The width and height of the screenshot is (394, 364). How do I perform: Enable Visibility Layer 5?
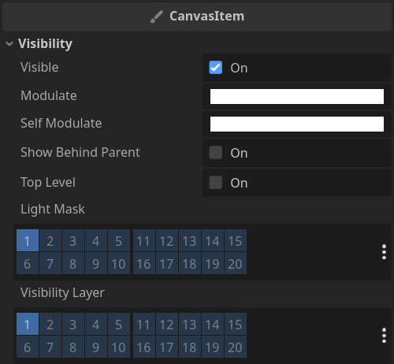119,324
